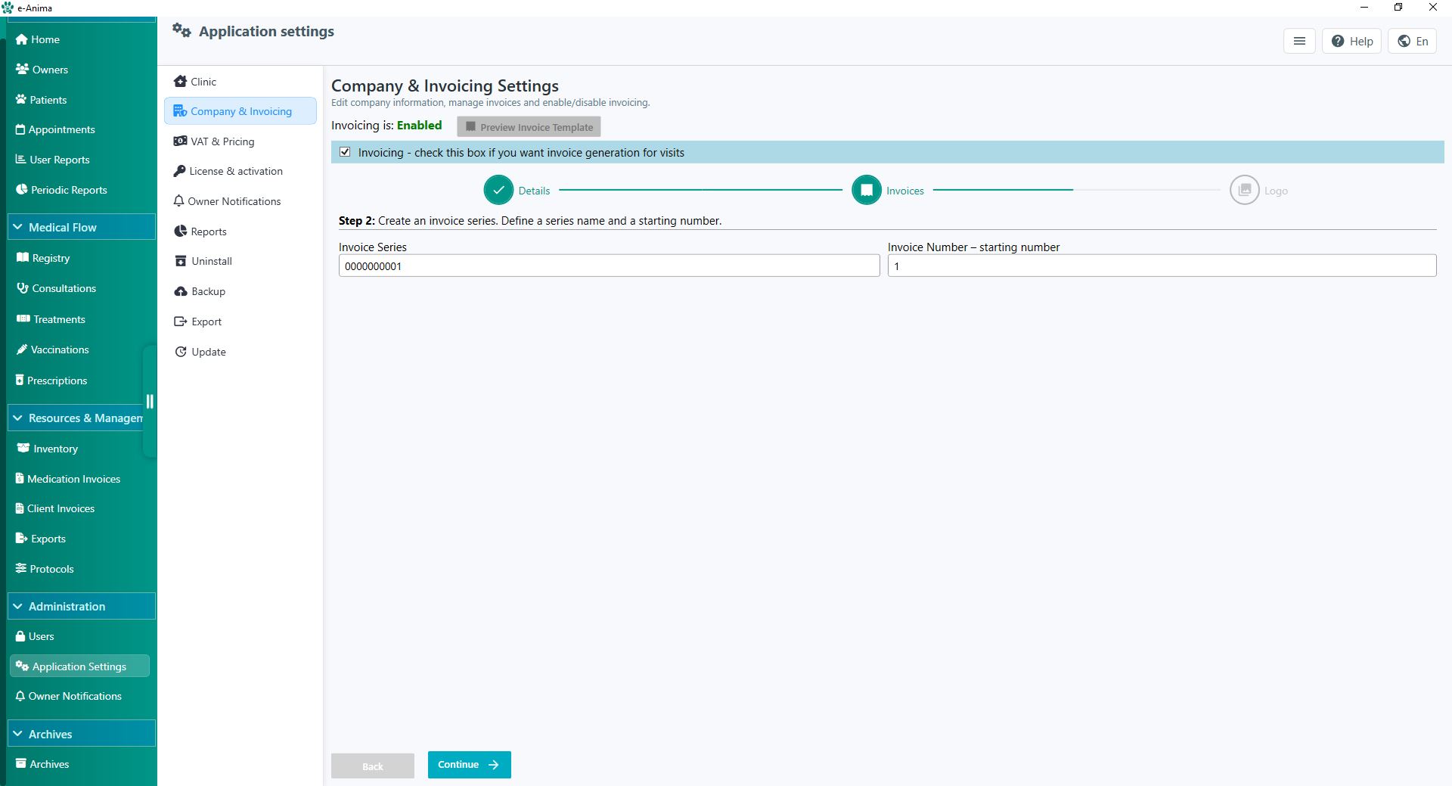
Task: Open the Clinic settings category
Action: click(x=203, y=81)
